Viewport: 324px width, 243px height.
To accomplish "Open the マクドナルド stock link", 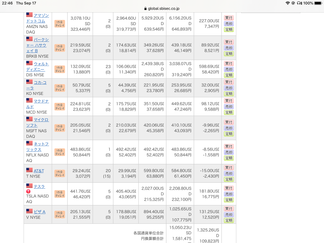I will click(x=37, y=104).
